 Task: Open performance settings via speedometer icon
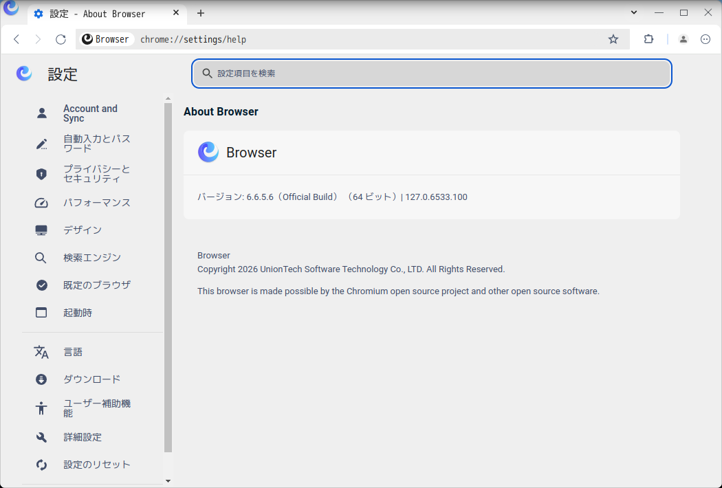pyautogui.click(x=41, y=203)
